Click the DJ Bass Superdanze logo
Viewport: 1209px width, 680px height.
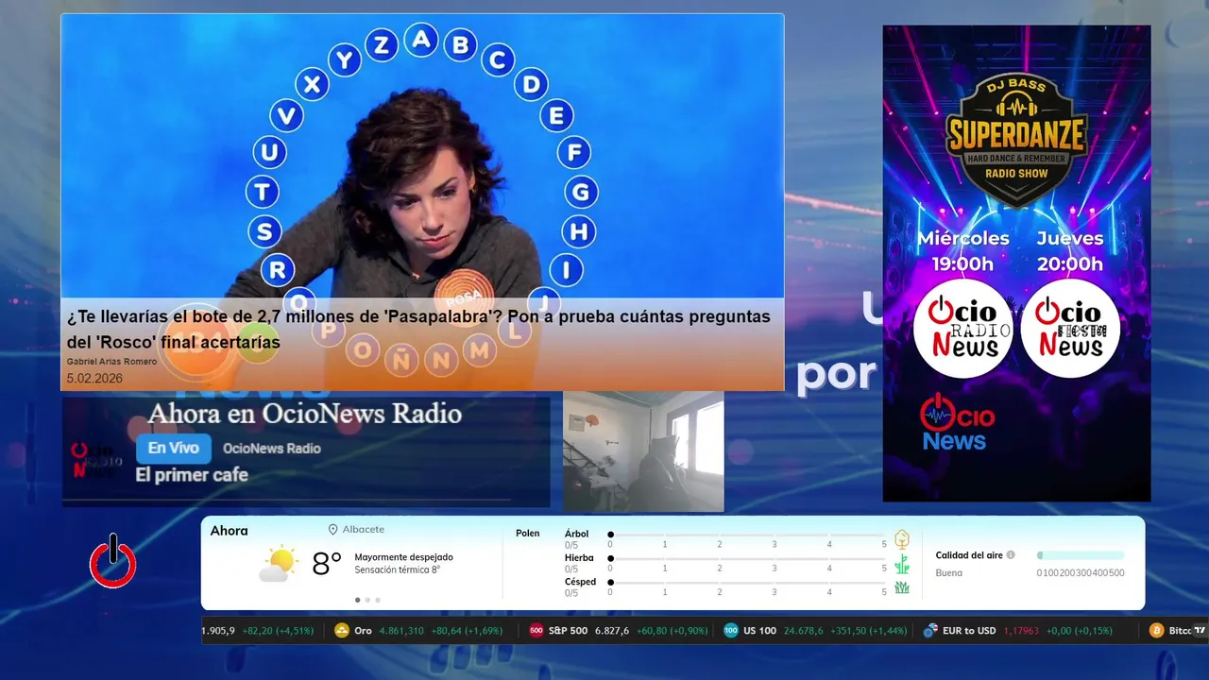pos(1016,139)
